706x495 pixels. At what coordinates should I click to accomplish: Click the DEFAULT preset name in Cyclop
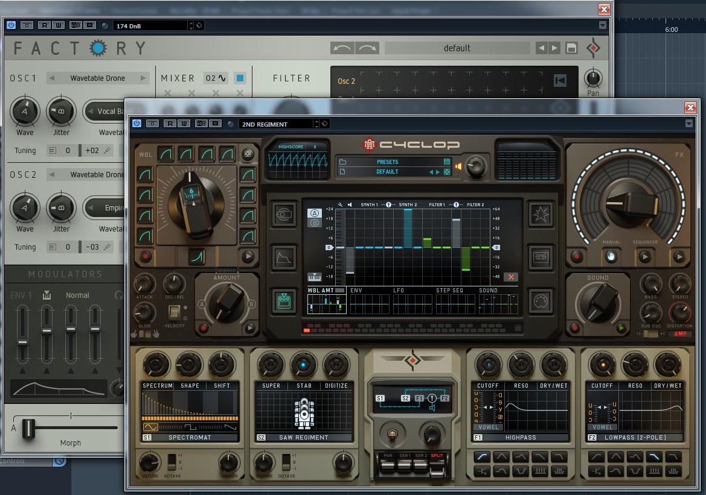pos(387,172)
